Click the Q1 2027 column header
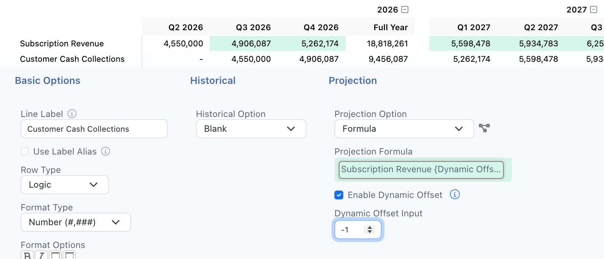 (x=474, y=27)
